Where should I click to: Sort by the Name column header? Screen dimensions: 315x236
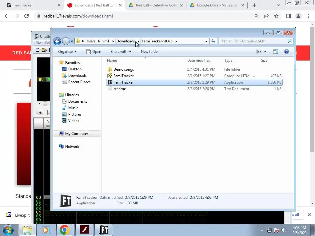pos(145,61)
